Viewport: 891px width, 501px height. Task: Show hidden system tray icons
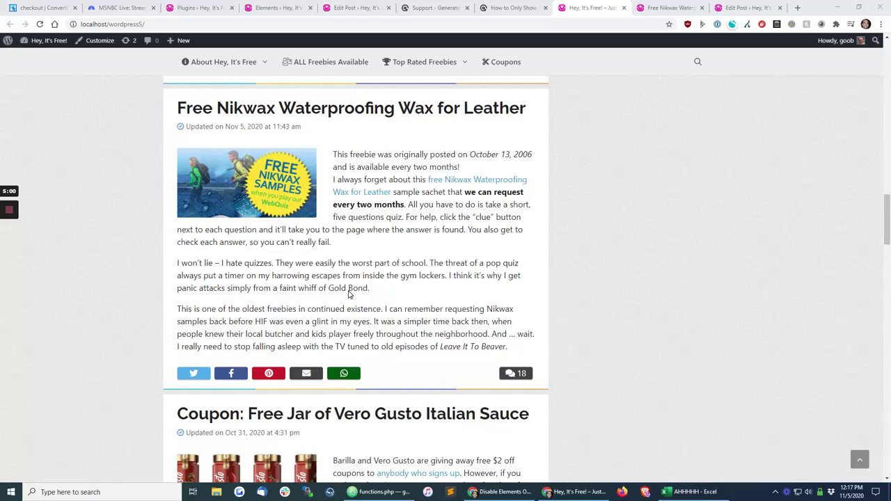point(775,492)
